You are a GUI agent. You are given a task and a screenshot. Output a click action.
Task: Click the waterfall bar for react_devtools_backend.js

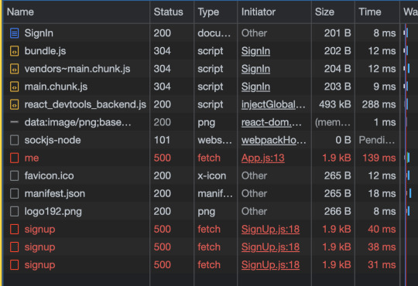coord(407,104)
